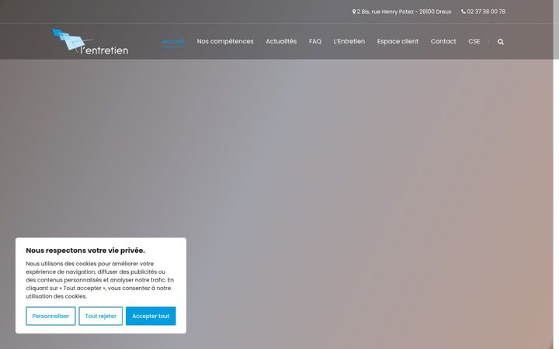
Task: Click the page vertical scrollbar
Action: [556, 174]
